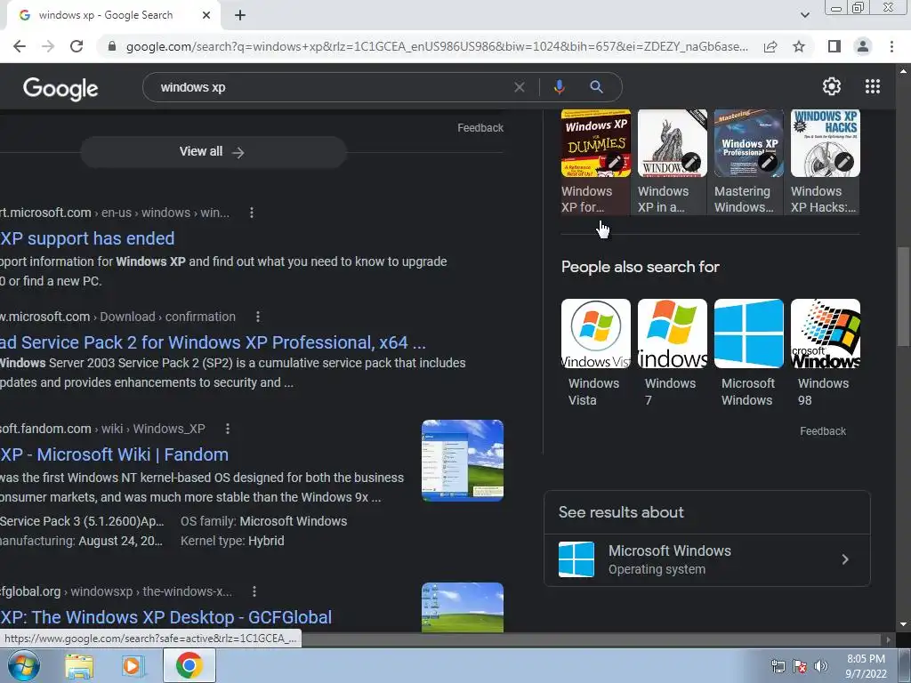This screenshot has height=683, width=911.
Task: Open options for the gcfglobal.org result
Action: tap(254, 591)
